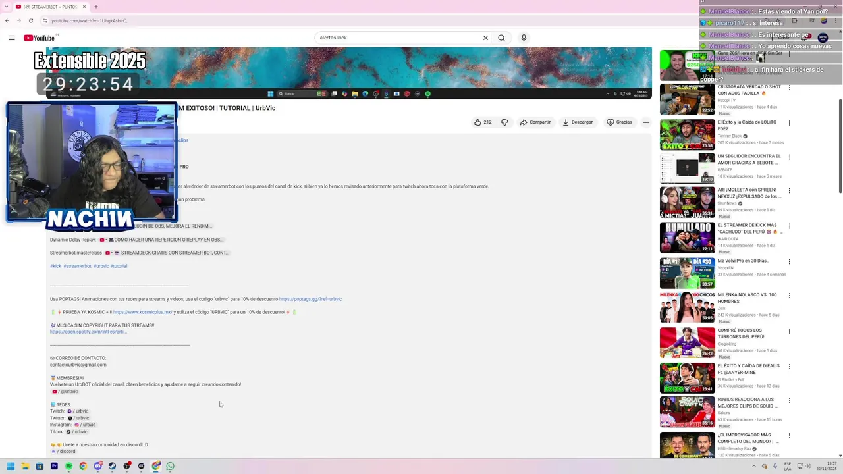The image size is (843, 474).
Task: Open options menu for MILENKA NOLASCO VS. 100 HOMBRES
Action: (x=790, y=296)
